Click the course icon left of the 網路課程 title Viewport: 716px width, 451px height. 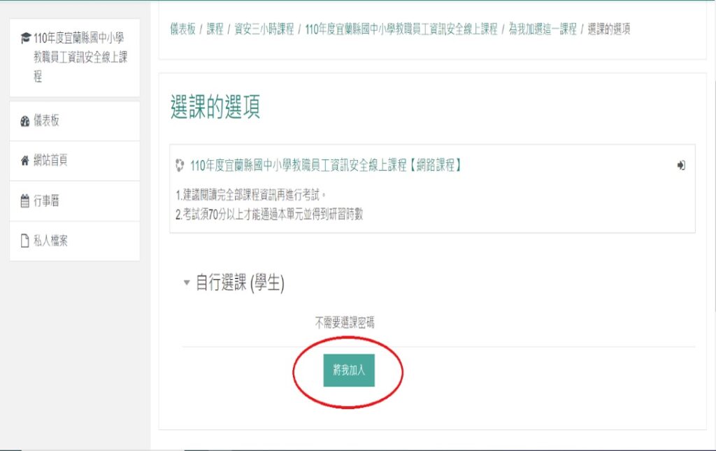[180, 165]
